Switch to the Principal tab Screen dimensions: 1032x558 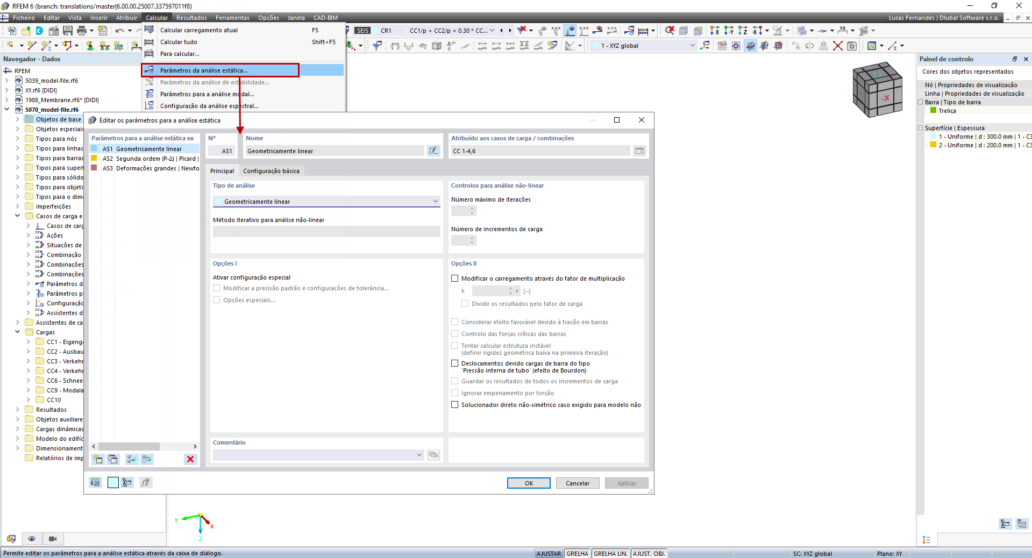[x=222, y=171]
